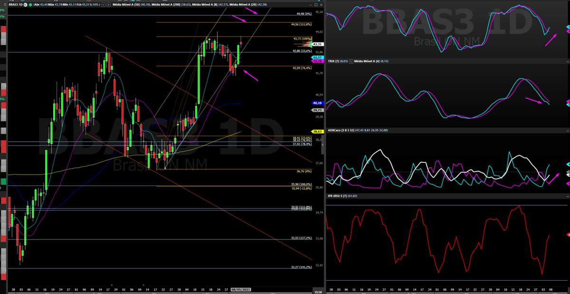The width and height of the screenshot is (570, 294).
Task: Click the link icon beside BBAS3 1D title
Action: (x=26, y=5)
